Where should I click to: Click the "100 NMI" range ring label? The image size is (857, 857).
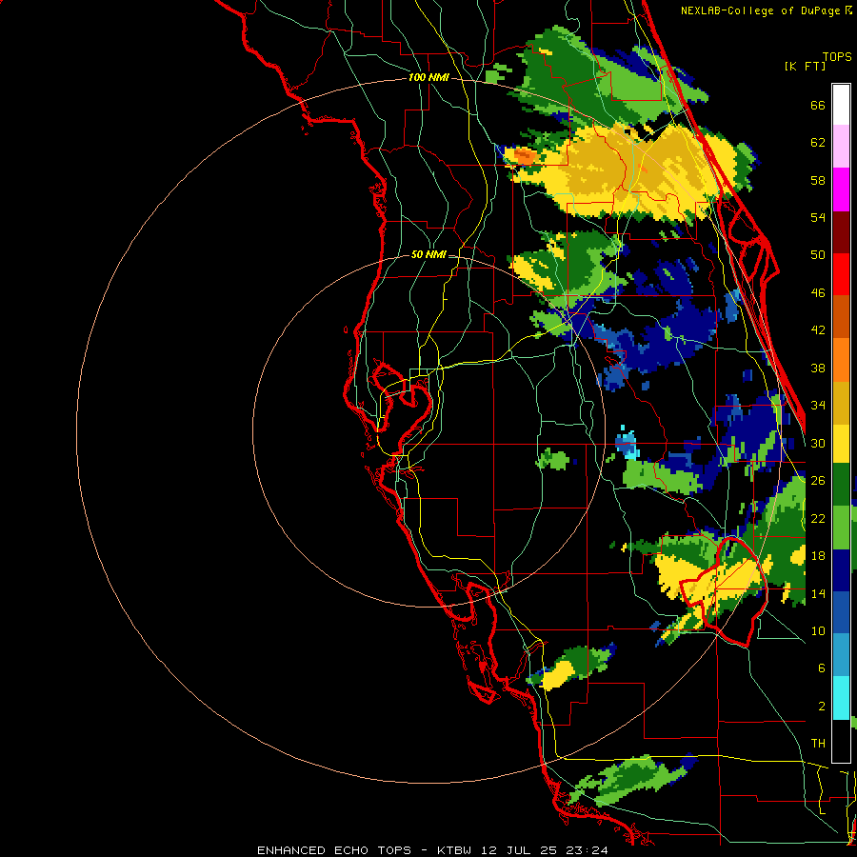(428, 78)
